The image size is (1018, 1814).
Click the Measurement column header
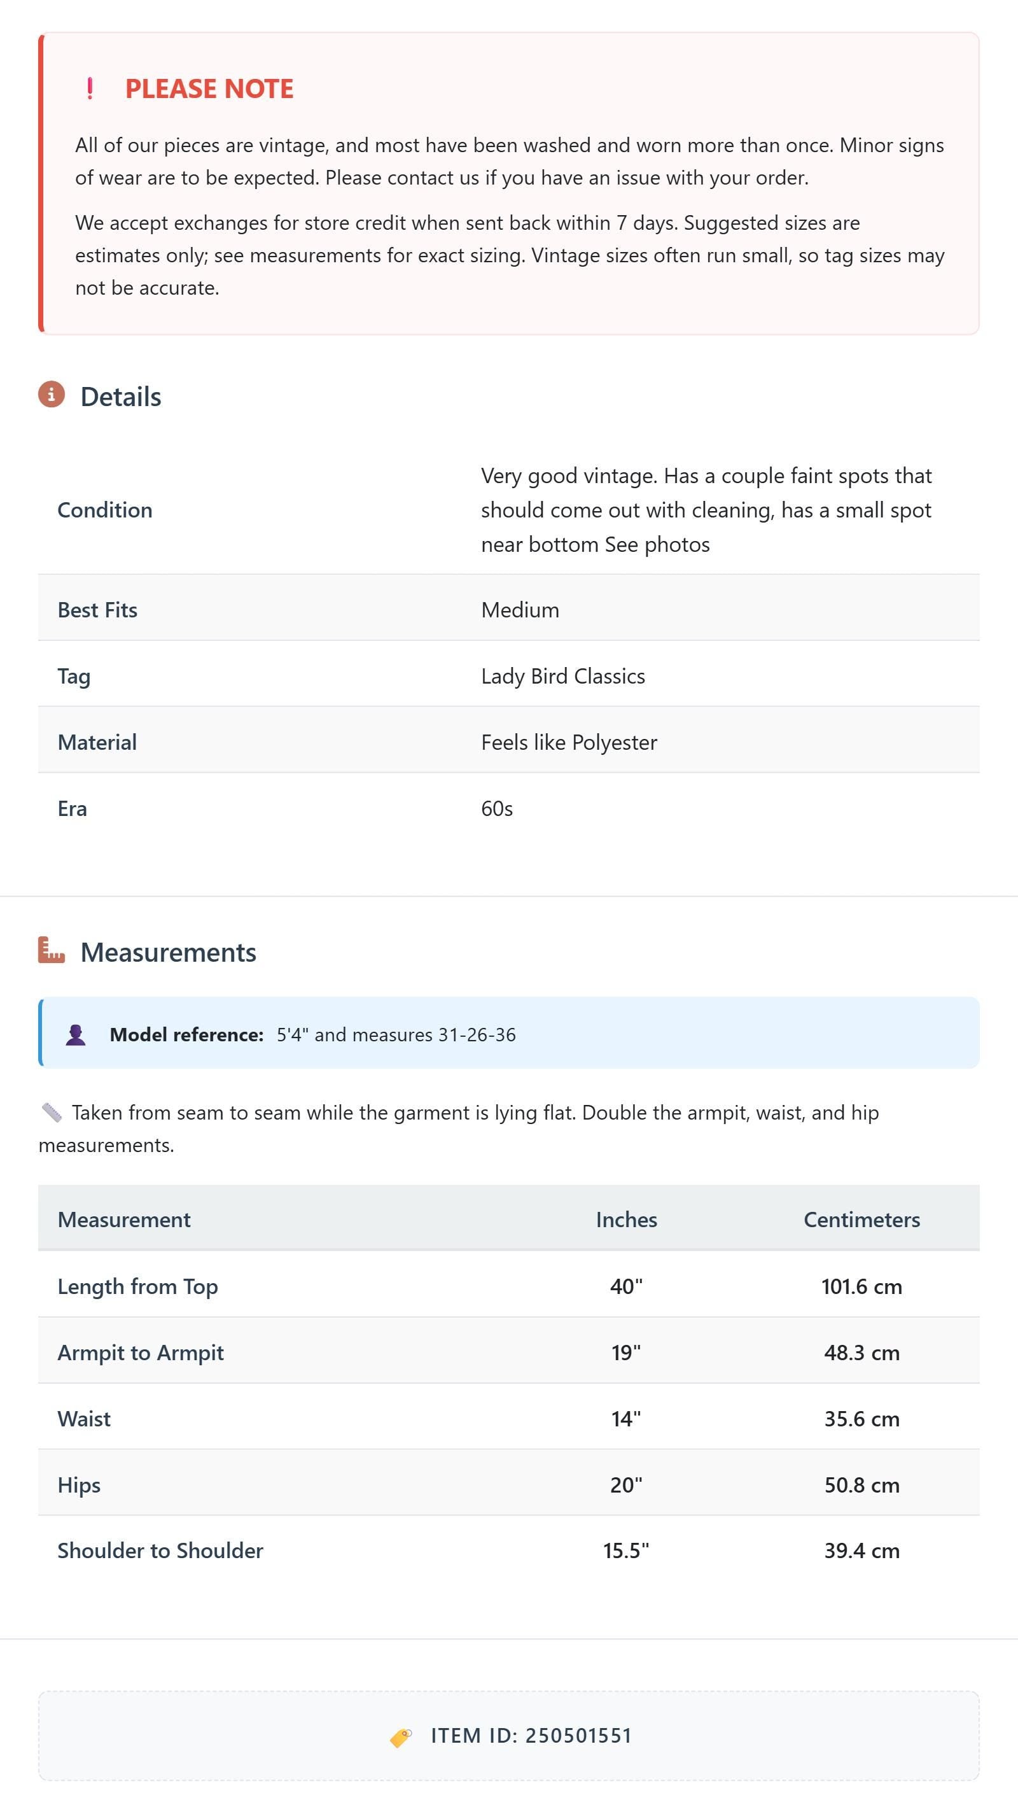point(124,1220)
